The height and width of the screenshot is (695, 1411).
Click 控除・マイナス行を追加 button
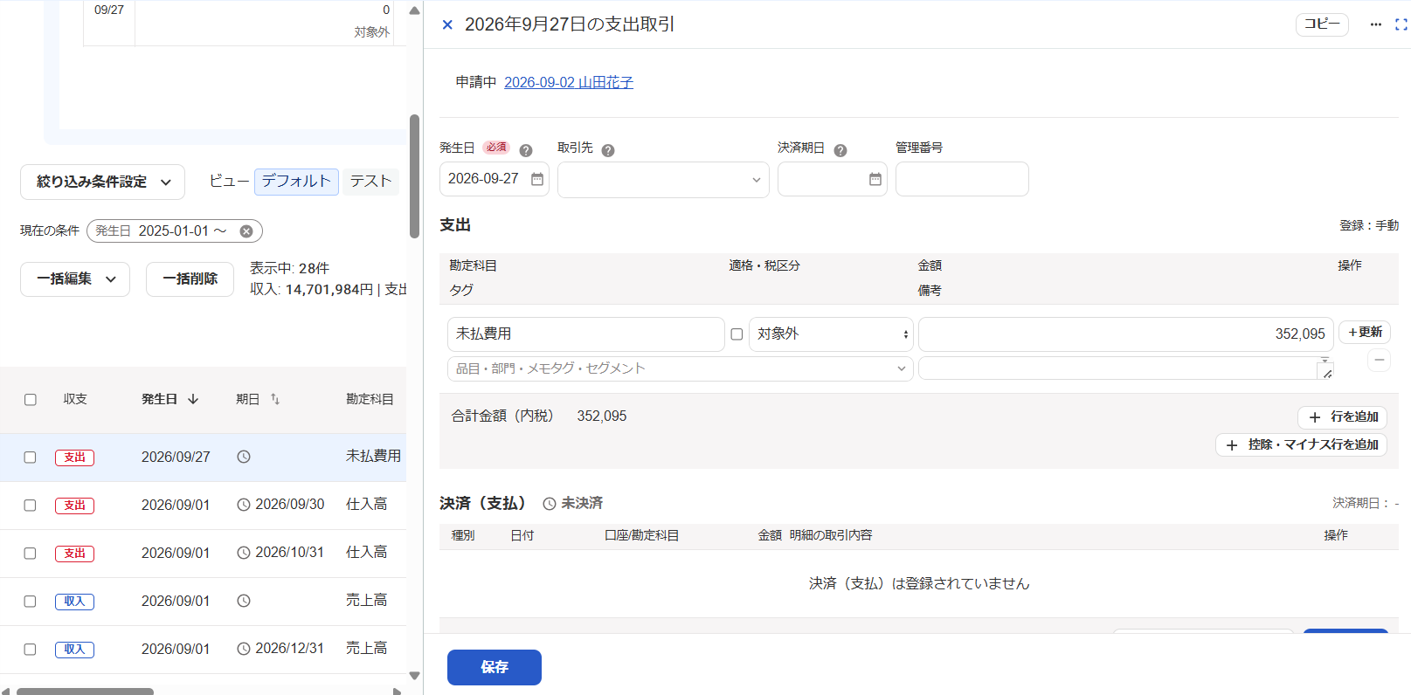click(1302, 445)
